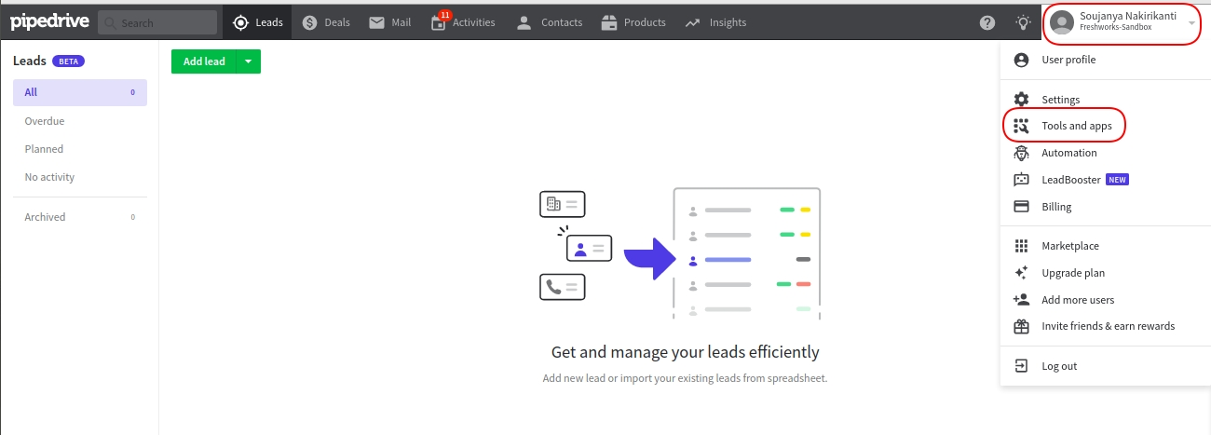The image size is (1211, 435).
Task: Open Automation from account menu
Action: 1105,153
